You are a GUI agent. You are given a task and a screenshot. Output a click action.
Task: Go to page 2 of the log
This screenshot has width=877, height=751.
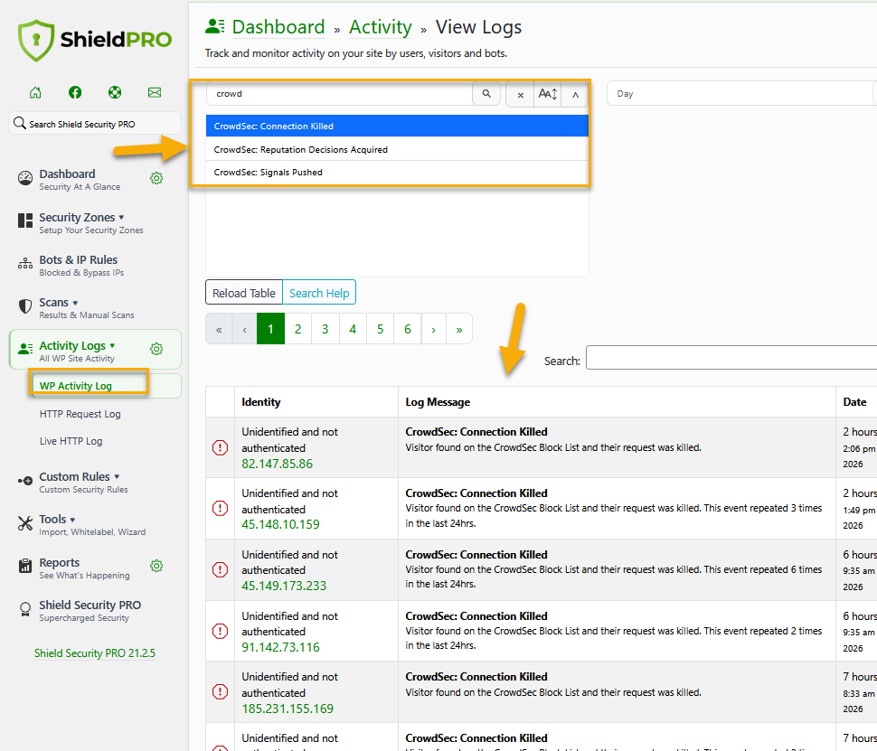click(x=298, y=329)
